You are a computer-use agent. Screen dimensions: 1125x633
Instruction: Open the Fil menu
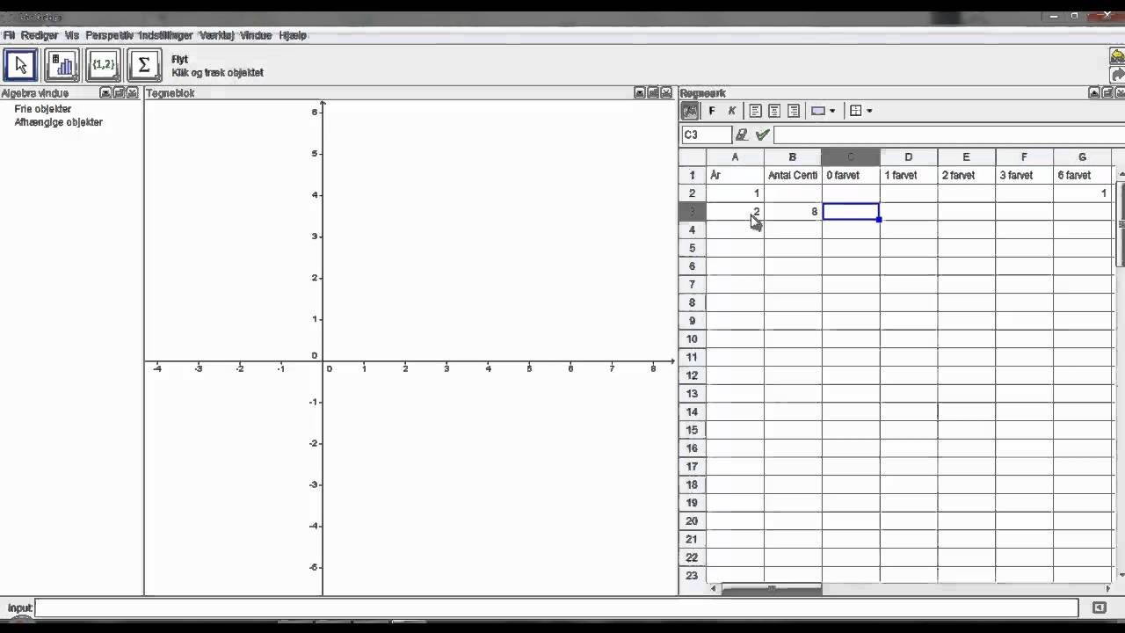tap(9, 35)
